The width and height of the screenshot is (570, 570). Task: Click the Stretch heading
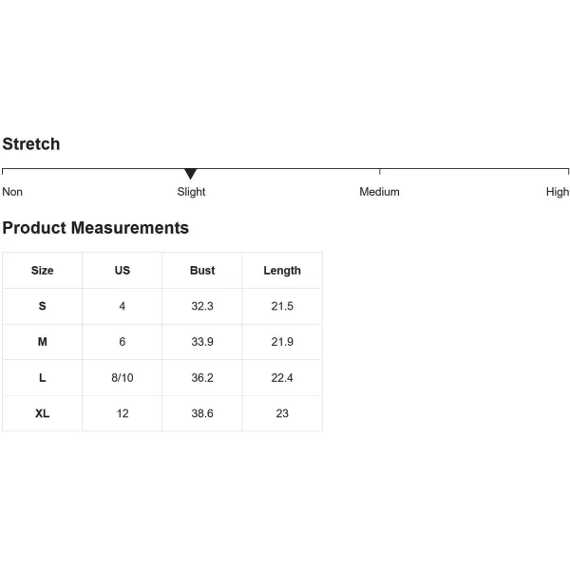point(31,144)
